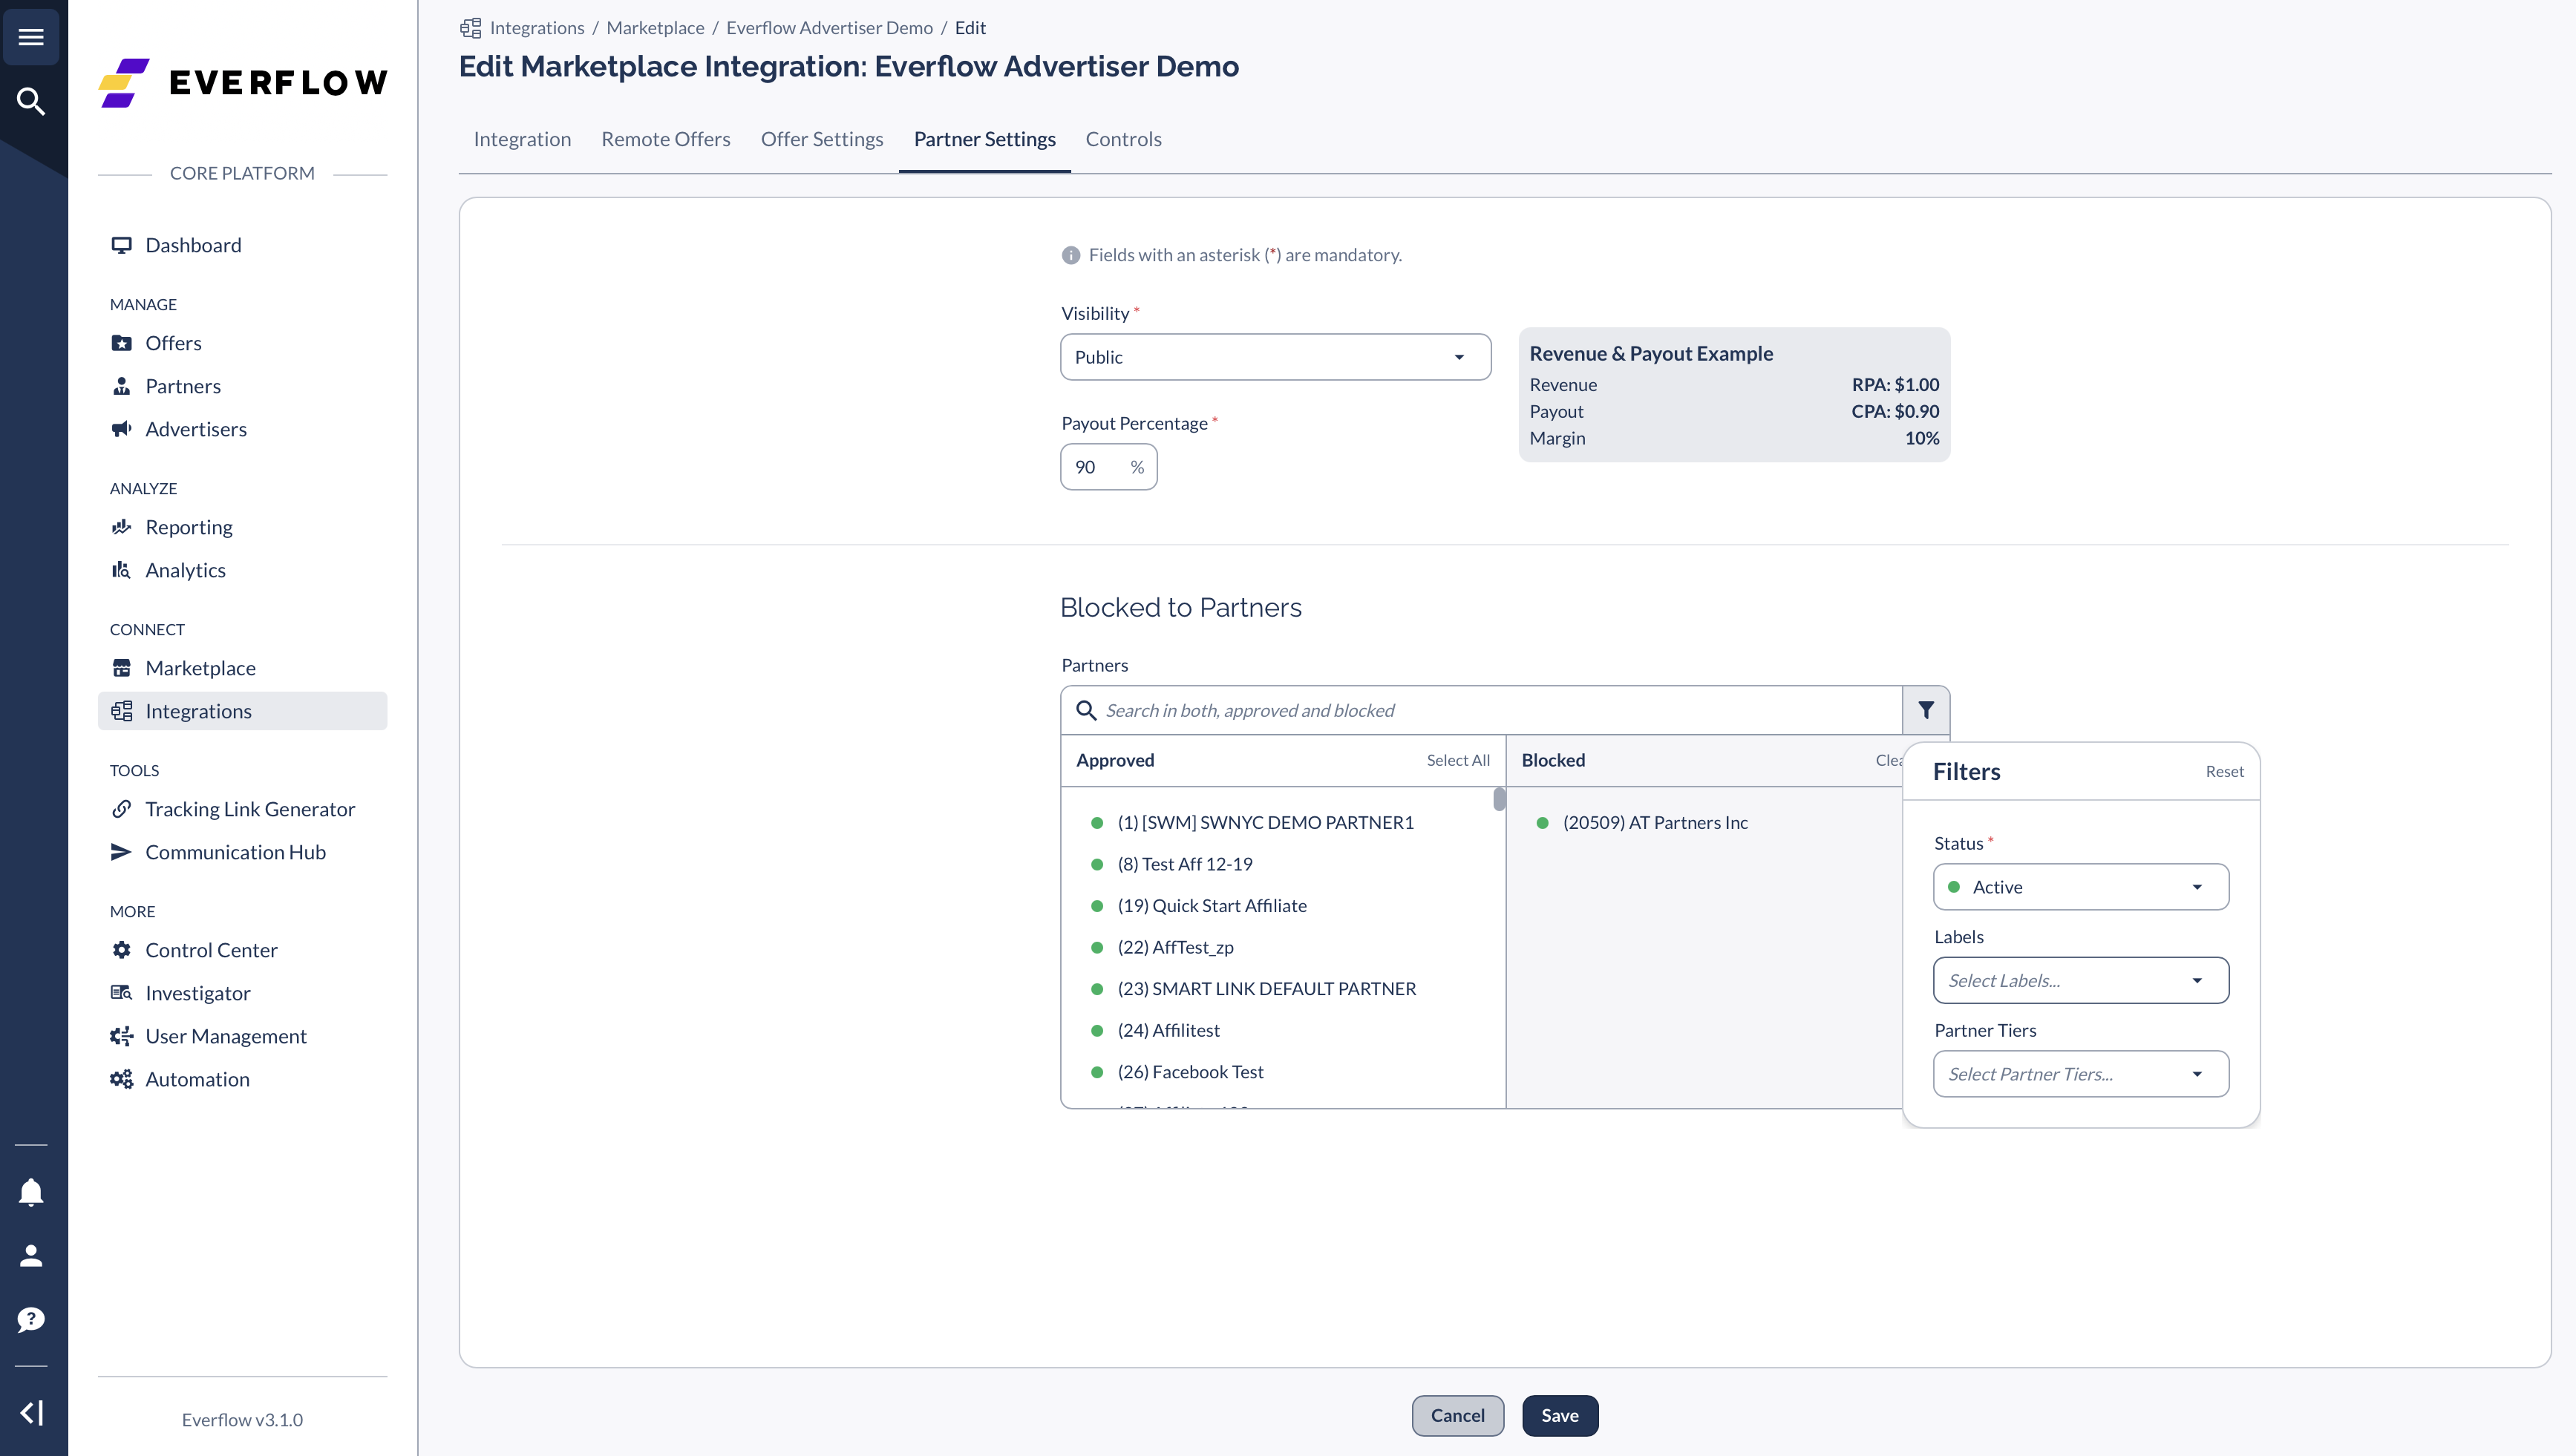Click the Analytics icon
Image resolution: width=2576 pixels, height=1456 pixels.
(121, 570)
